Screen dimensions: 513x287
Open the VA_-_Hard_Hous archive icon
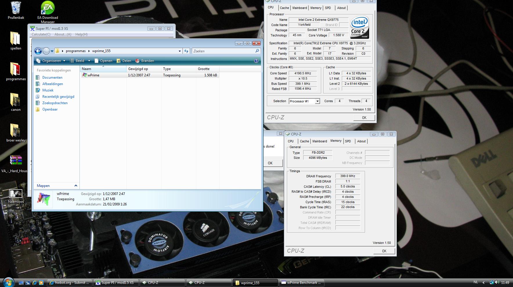(15, 161)
